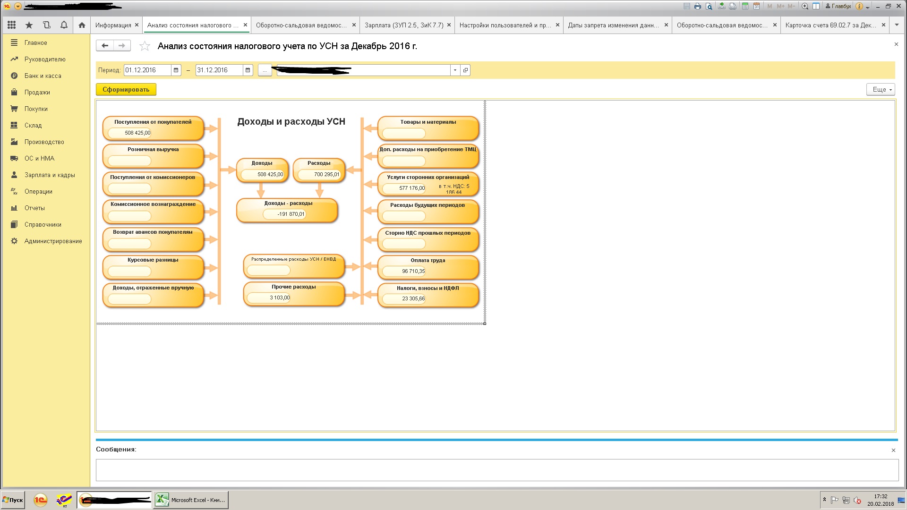Viewport: 907px width, 510px height.
Task: Open calendar for start date 01.12.2016
Action: point(176,70)
